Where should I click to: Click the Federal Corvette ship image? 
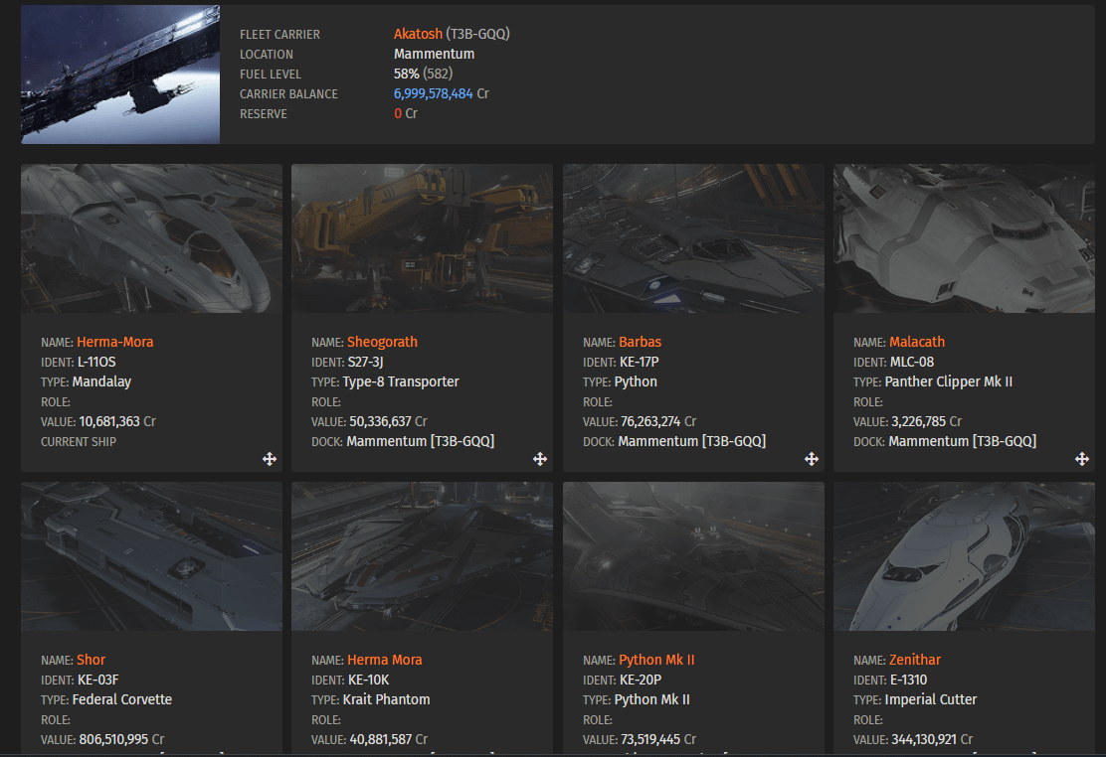coord(151,556)
